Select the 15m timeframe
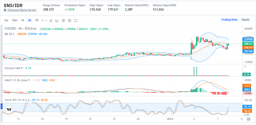 (x=14, y=20)
